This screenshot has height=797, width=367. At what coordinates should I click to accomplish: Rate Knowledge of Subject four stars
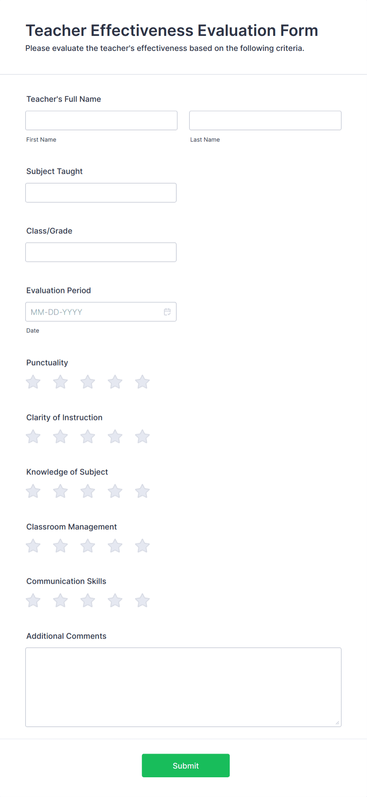[115, 491]
